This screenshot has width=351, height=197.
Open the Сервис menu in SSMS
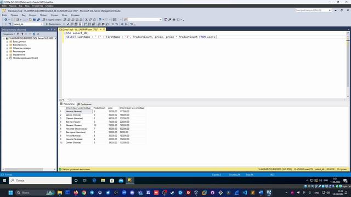pos(54,15)
